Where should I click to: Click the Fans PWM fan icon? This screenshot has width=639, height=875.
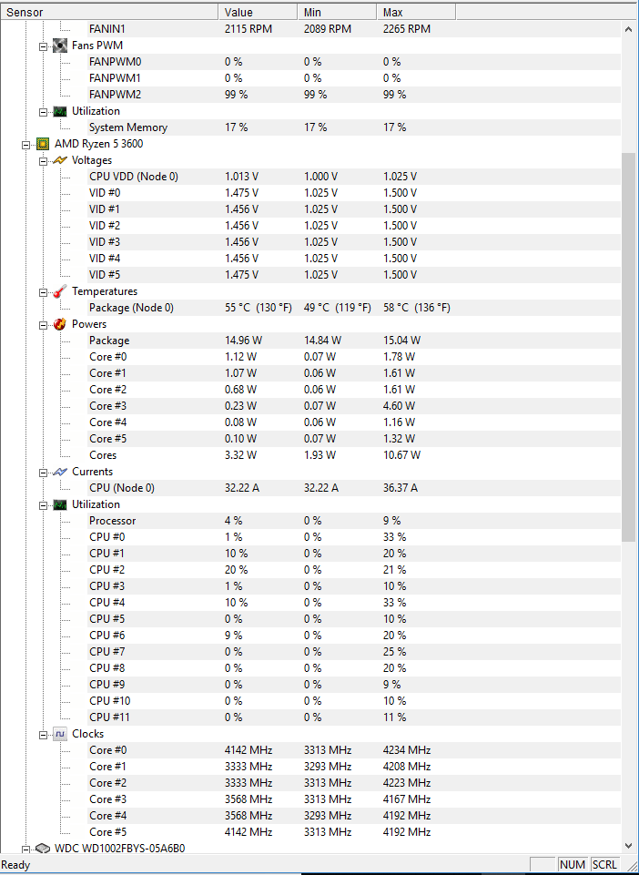tap(60, 46)
